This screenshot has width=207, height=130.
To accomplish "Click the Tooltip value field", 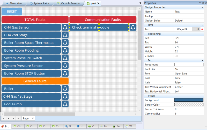I will point(189,16).
